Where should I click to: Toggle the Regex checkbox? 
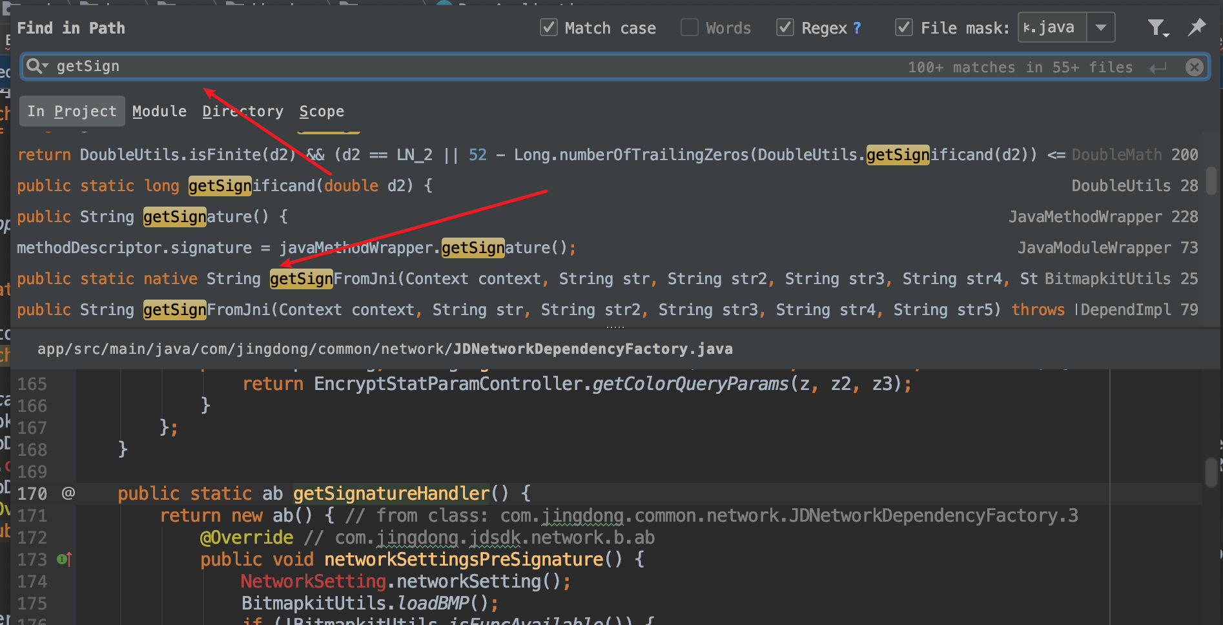(785, 28)
